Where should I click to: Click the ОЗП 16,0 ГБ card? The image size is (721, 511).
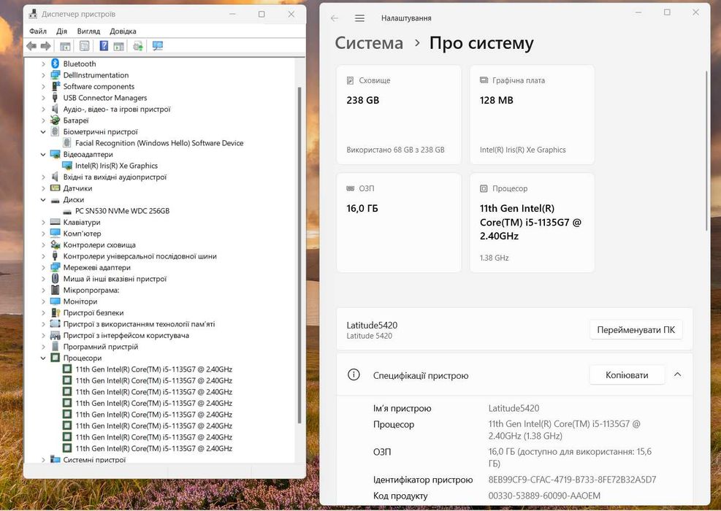[x=399, y=223]
